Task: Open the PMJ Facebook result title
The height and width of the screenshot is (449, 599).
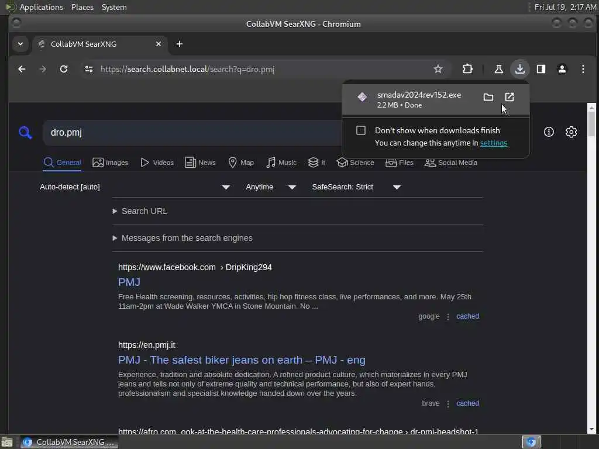Action: pyautogui.click(x=129, y=282)
